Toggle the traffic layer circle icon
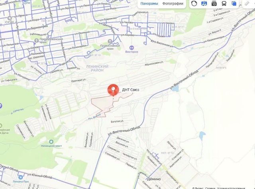The width and height of the screenshot is (255, 189). pyautogui.click(x=194, y=4)
